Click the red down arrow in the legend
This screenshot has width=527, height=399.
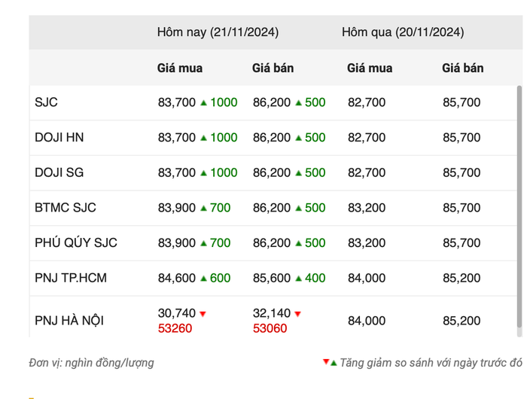coord(326,361)
